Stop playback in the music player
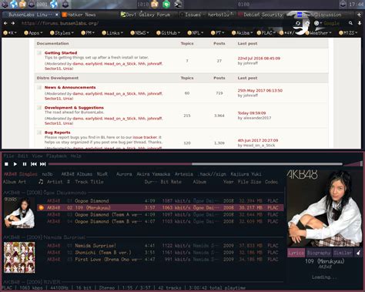365x292 pixels. (6, 164)
